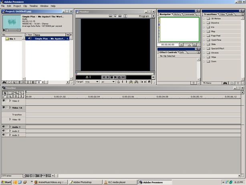Image resolution: width=246 pixels, height=185 pixels.
Task: Click the Lift button in Monitor
Action: tap(131, 82)
